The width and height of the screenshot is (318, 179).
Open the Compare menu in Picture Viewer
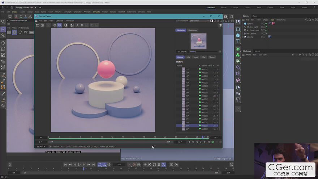pos(59,21)
